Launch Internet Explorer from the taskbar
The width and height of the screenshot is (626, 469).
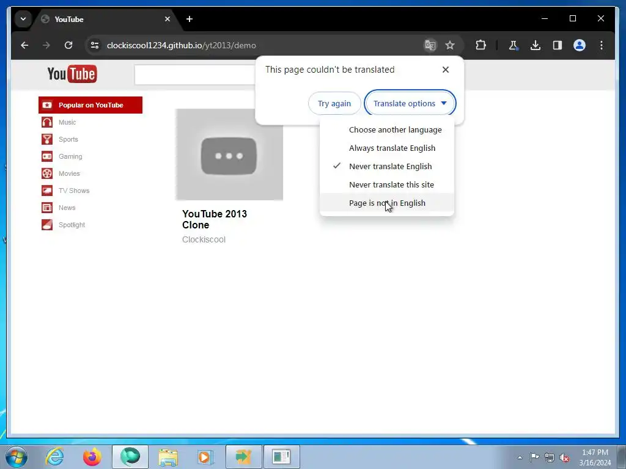tap(54, 457)
